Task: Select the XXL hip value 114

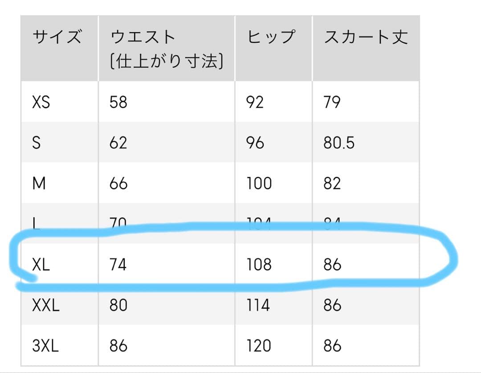Action: [x=258, y=305]
